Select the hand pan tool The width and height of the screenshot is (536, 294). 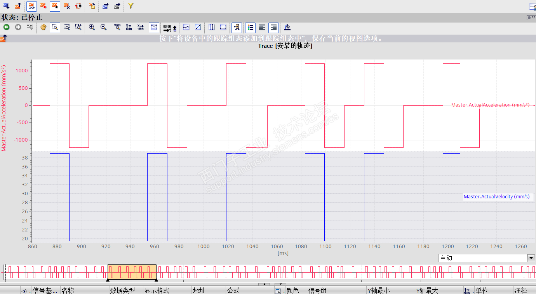click(x=44, y=27)
